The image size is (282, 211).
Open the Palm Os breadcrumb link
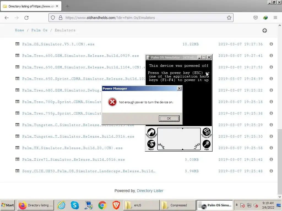point(39,30)
